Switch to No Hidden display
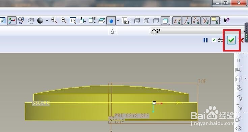 coord(156,21)
